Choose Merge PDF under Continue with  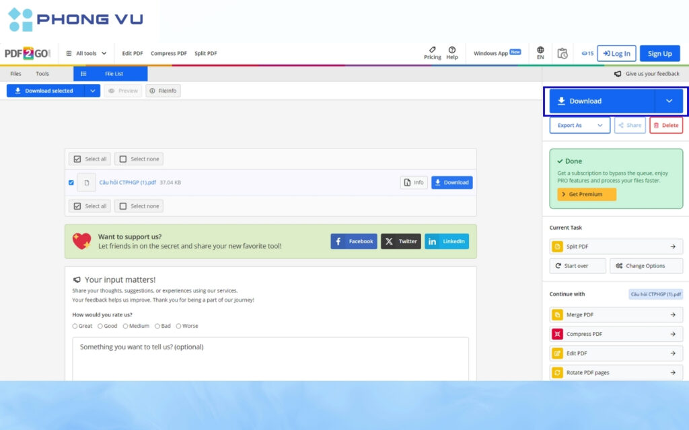(x=616, y=314)
